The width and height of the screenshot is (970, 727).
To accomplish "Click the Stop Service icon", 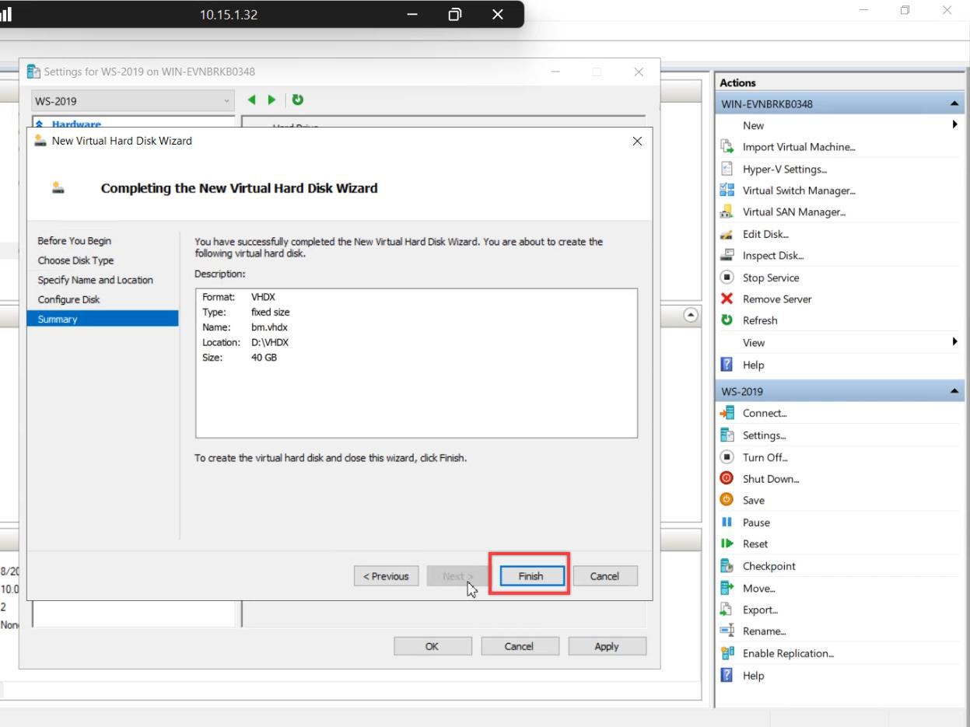I will pos(728,278).
